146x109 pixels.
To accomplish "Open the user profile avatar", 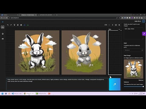I will point(144,21).
